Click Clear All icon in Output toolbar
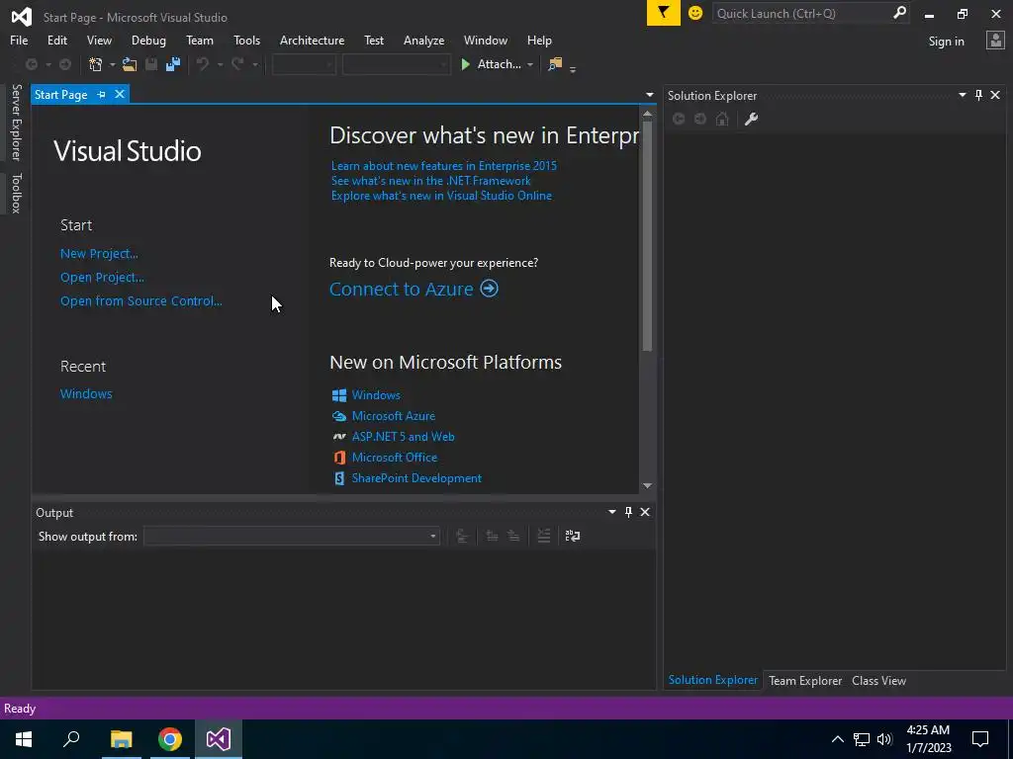1013x759 pixels. [x=544, y=536]
